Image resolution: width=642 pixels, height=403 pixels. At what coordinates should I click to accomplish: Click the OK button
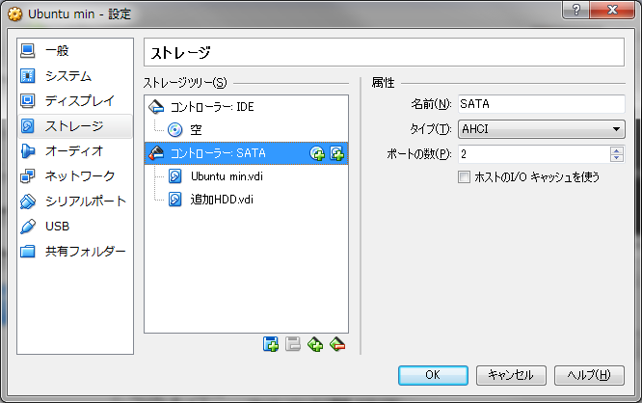[x=433, y=375]
